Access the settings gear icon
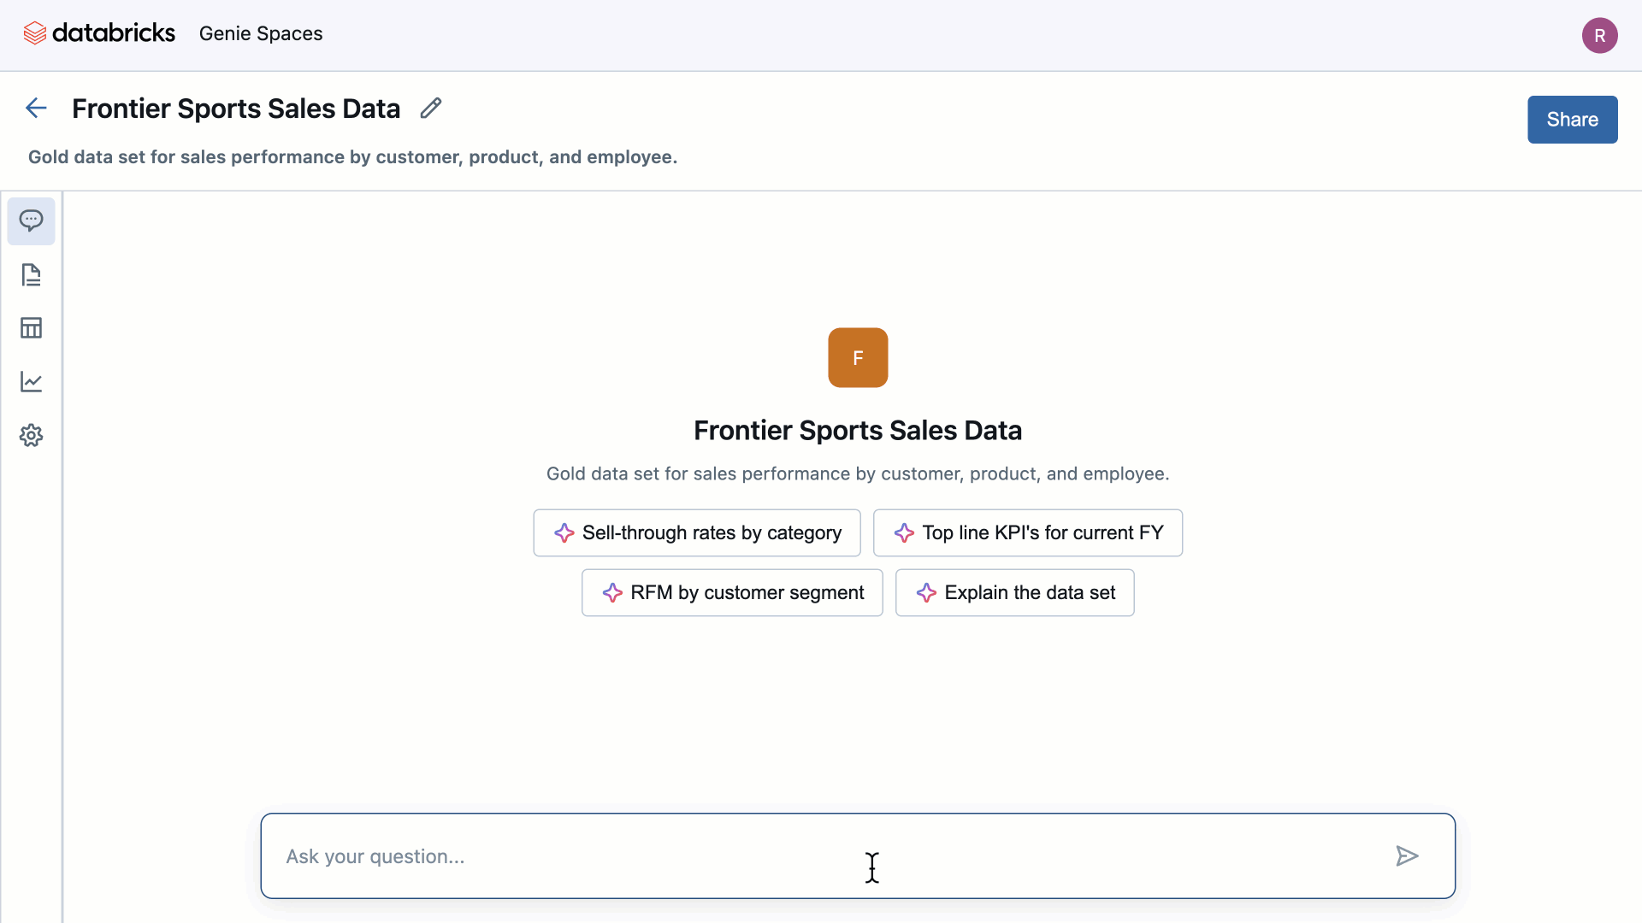Screen dimensions: 1642x923 [31, 435]
